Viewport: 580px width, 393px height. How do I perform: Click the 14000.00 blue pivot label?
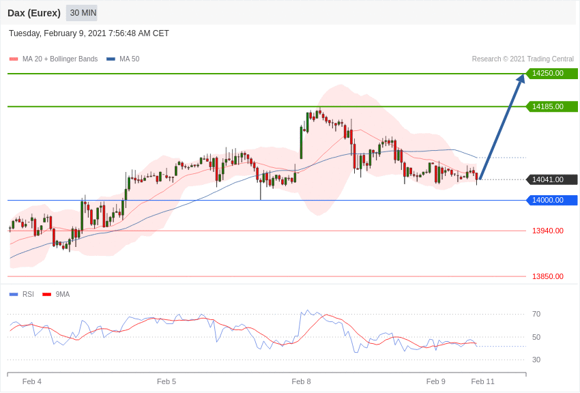(x=551, y=200)
